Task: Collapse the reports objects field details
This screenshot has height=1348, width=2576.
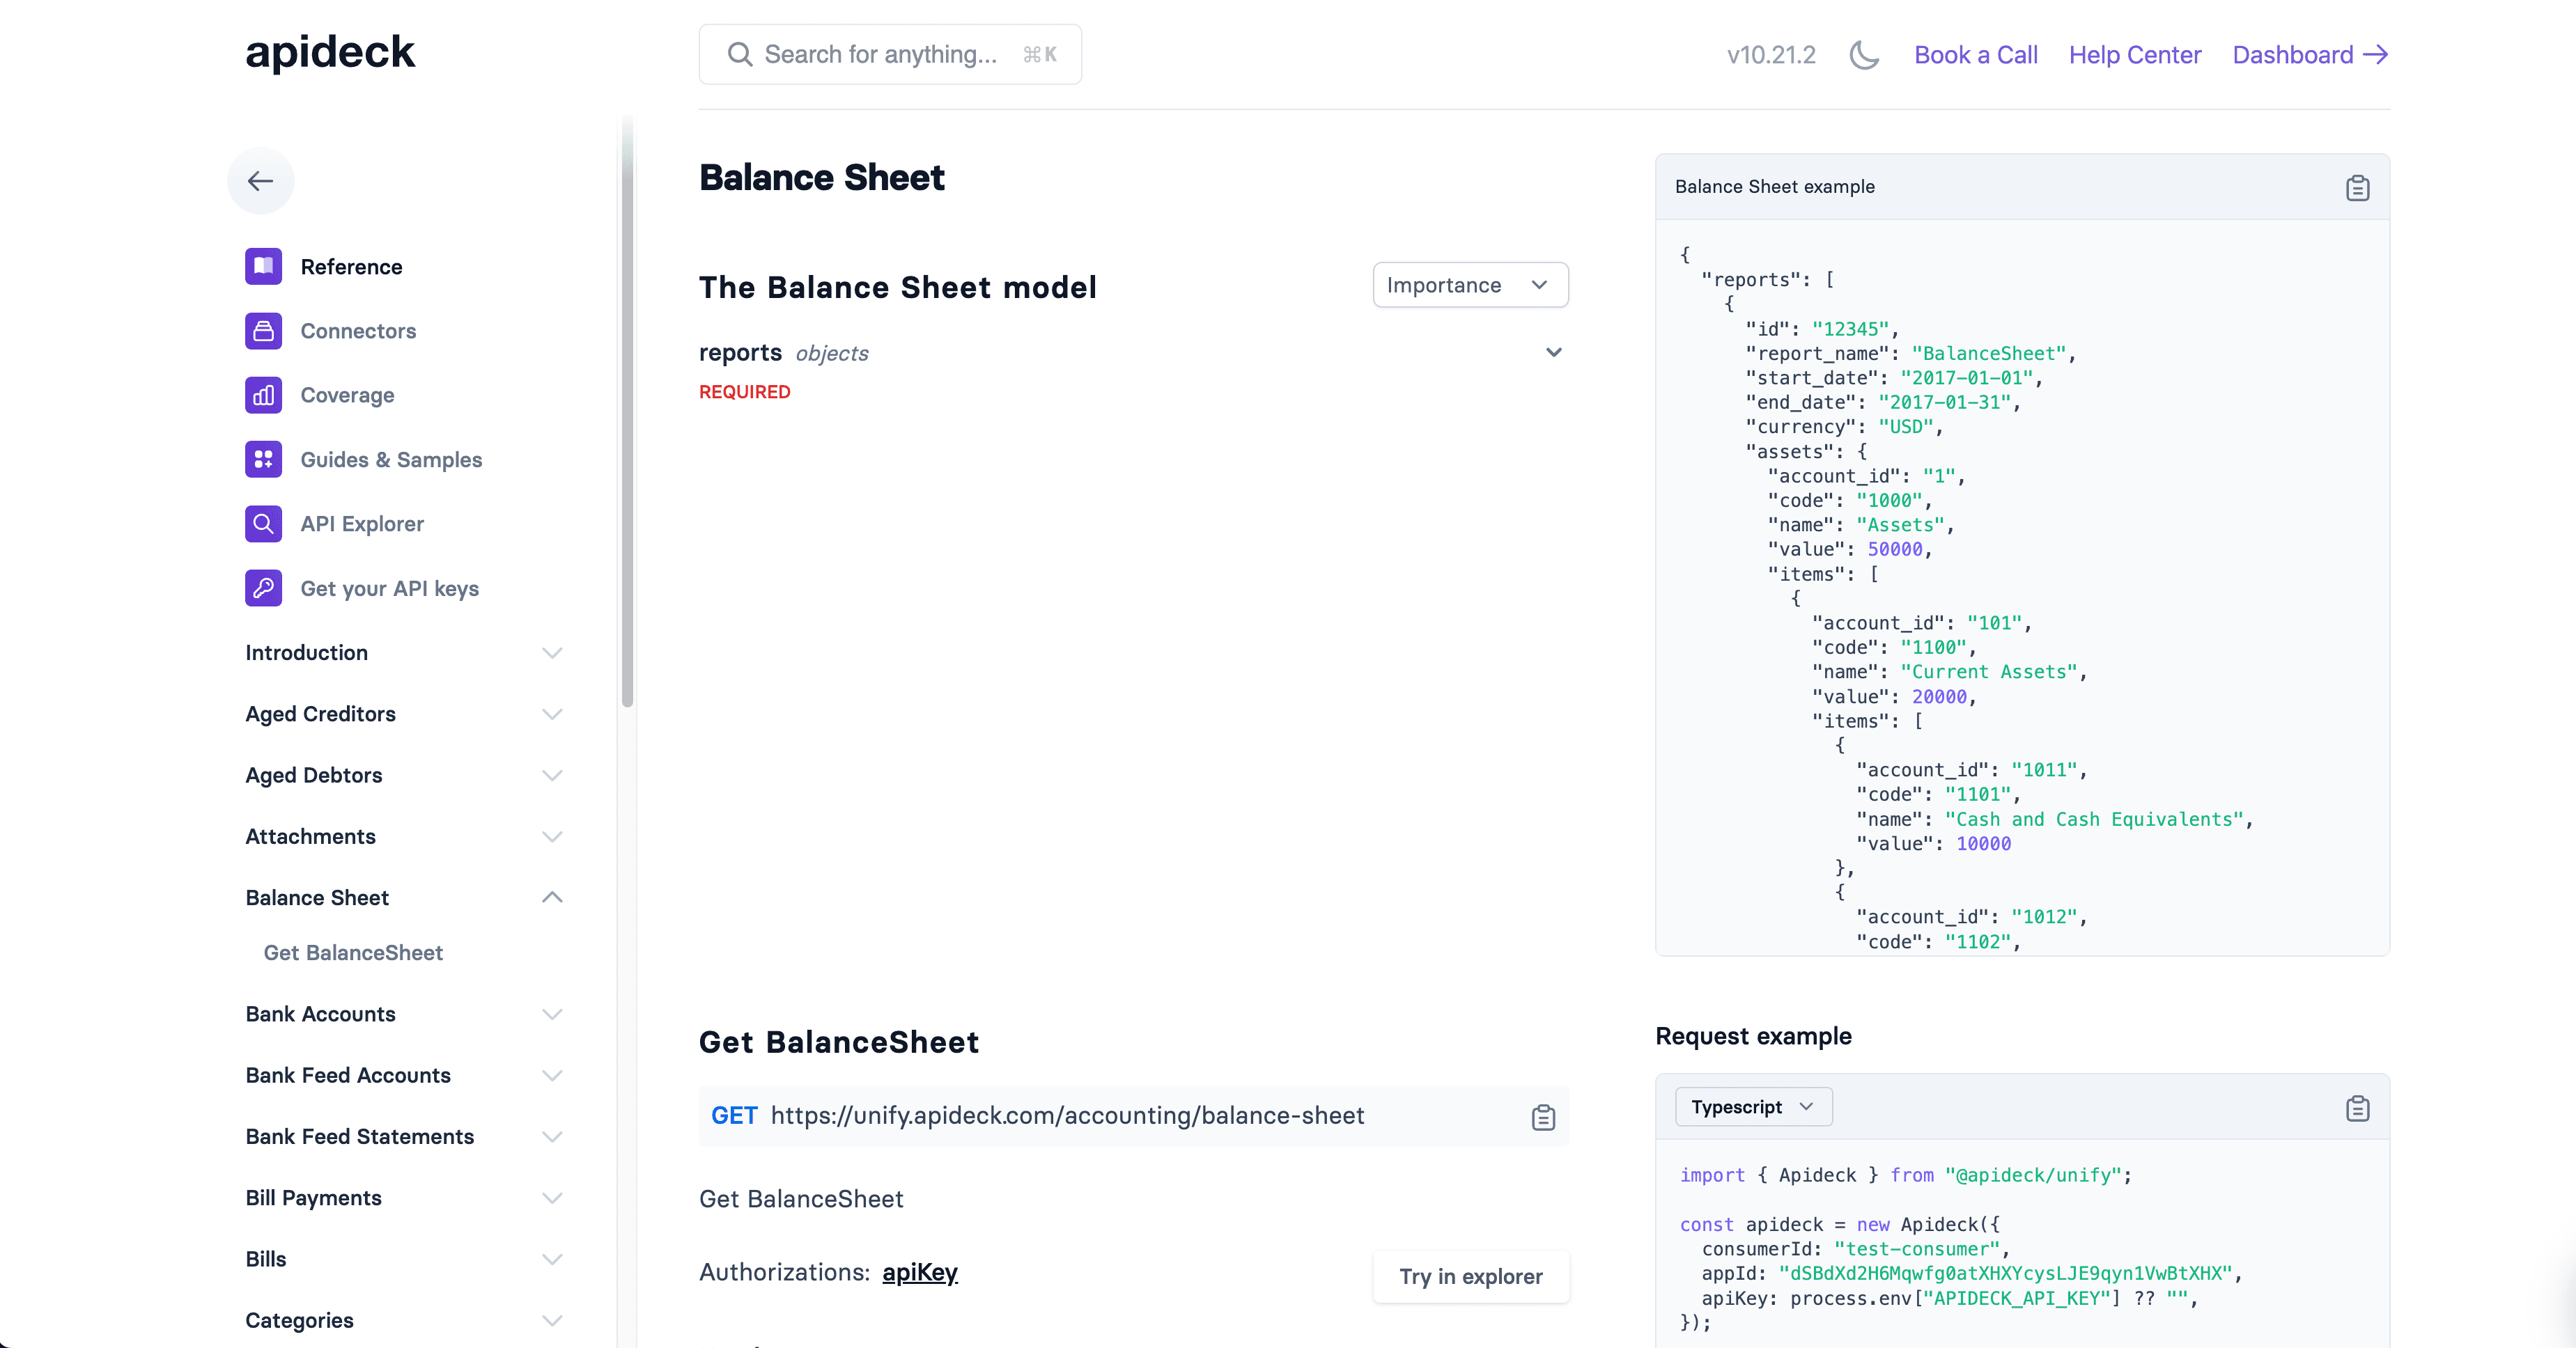Action: 1553,352
